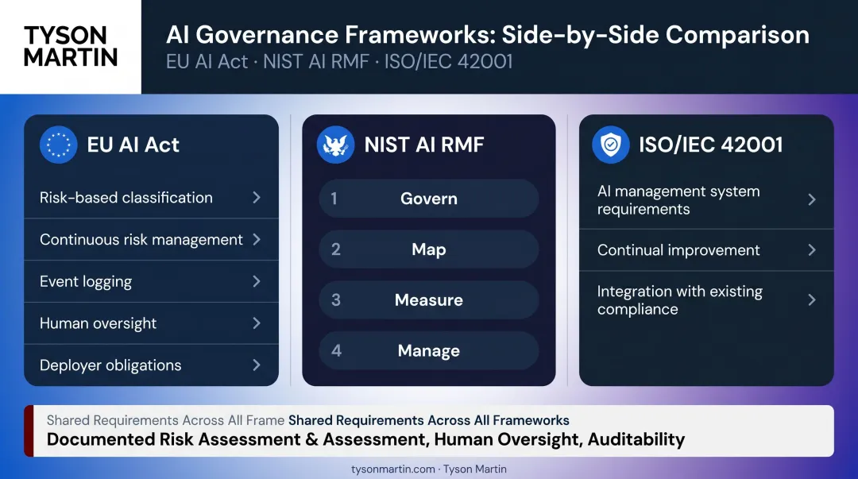This screenshot has width=858, height=479.
Task: Select the Manage step pill
Action: click(428, 350)
